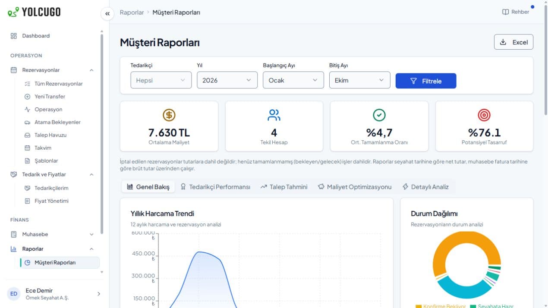Viewport: 548px width, 308px height.
Task: Collapse the Raporlar section chevron
Action: pyautogui.click(x=91, y=249)
